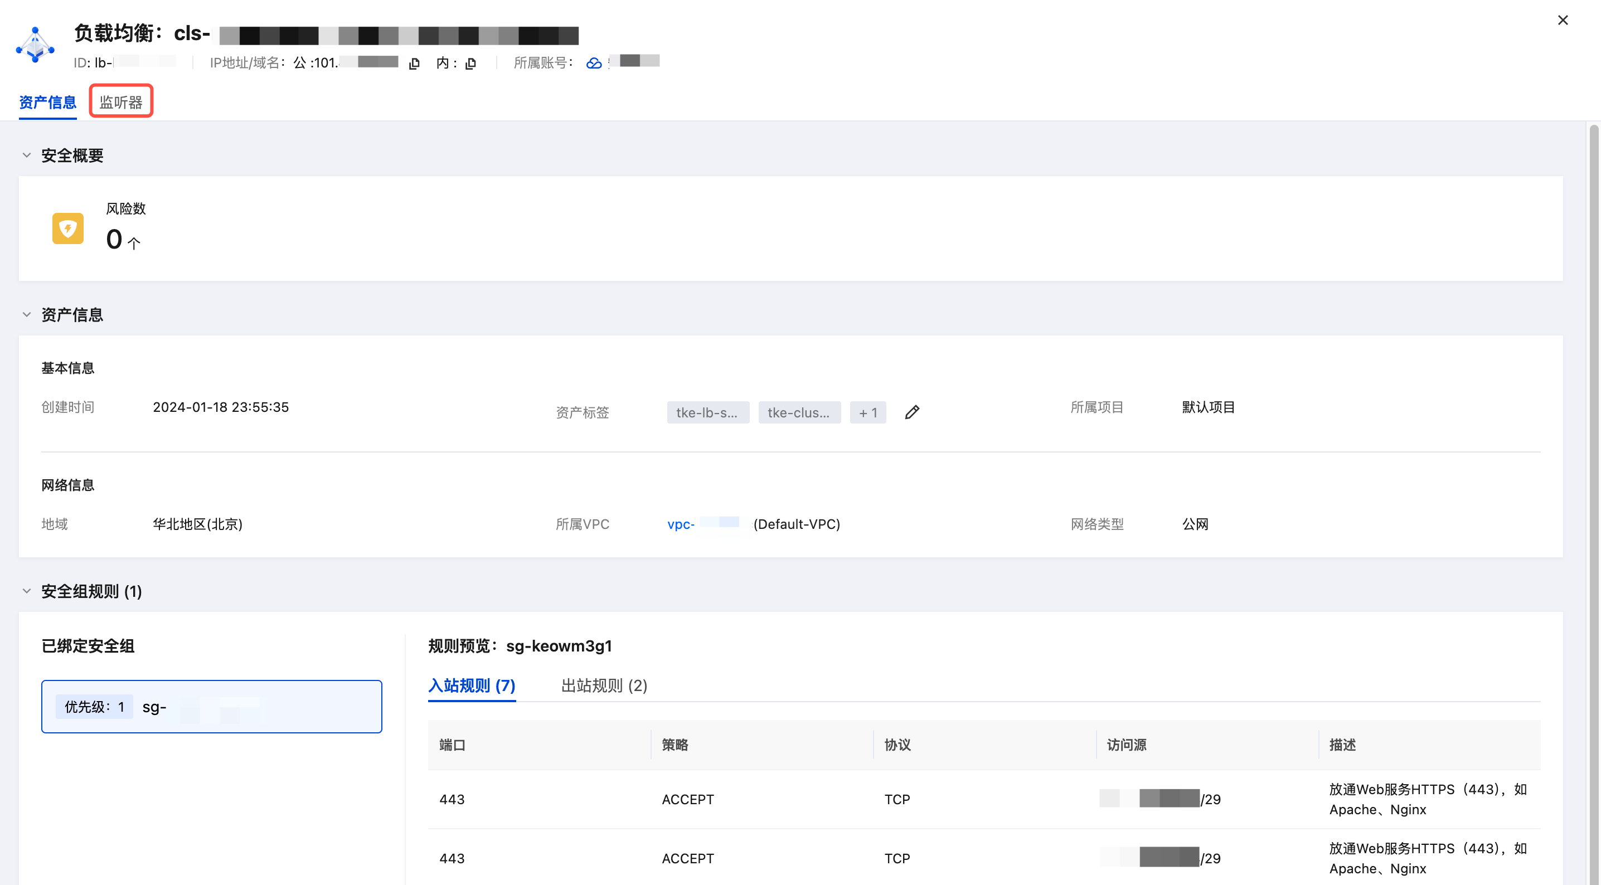Click the yellow shield risk icon
This screenshot has height=885, width=1601.
tap(68, 228)
